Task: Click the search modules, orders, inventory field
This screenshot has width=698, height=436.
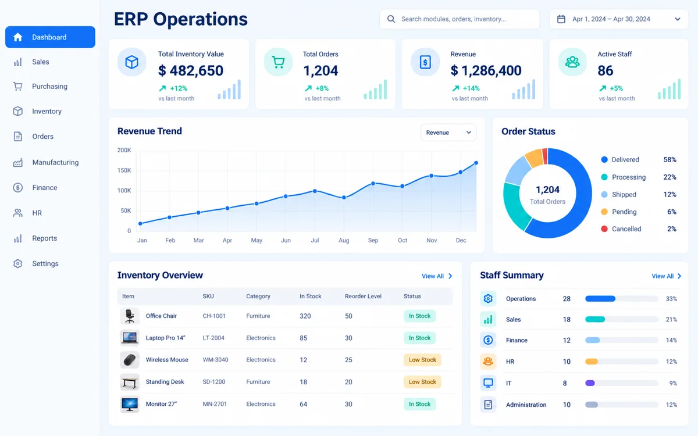Action: [460, 19]
